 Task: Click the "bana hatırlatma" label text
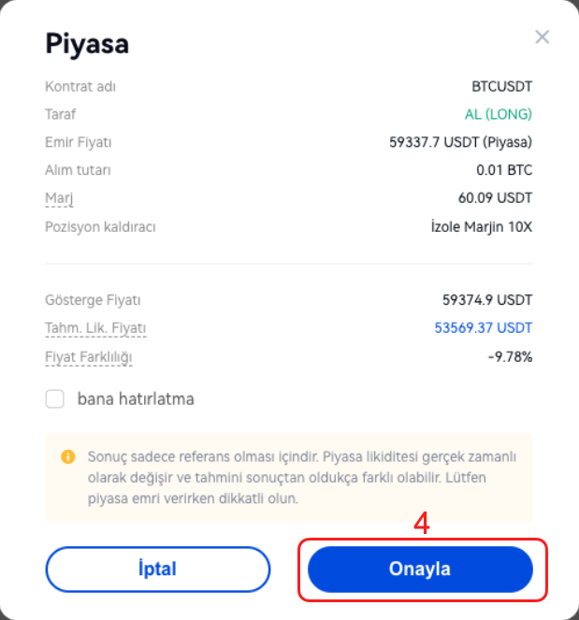pos(135,399)
